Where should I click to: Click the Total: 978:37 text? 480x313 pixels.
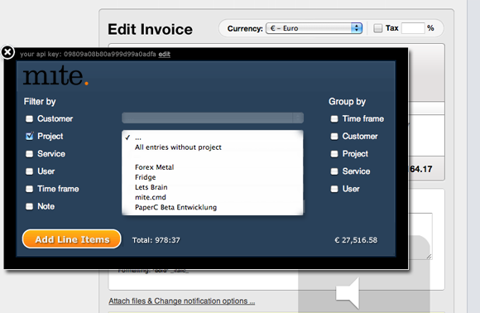tap(156, 240)
